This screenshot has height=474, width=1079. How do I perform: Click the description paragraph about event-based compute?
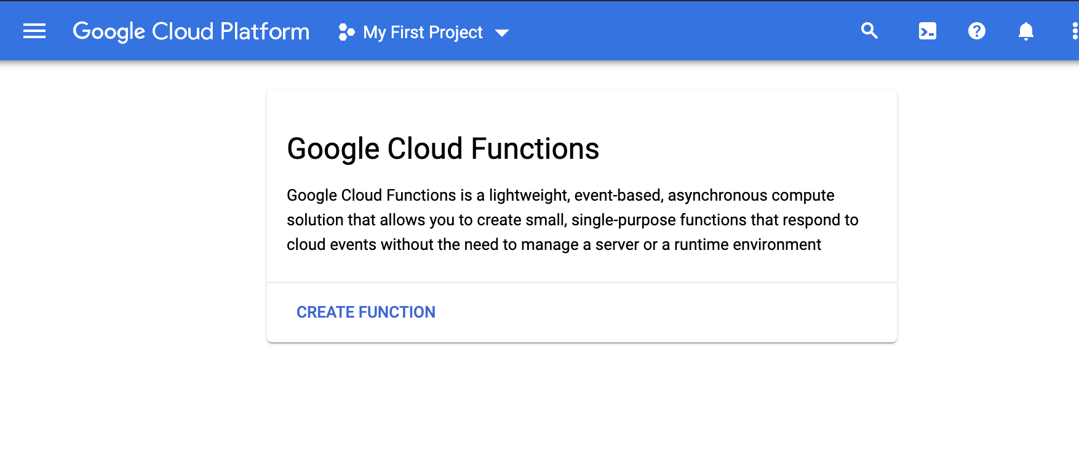572,220
